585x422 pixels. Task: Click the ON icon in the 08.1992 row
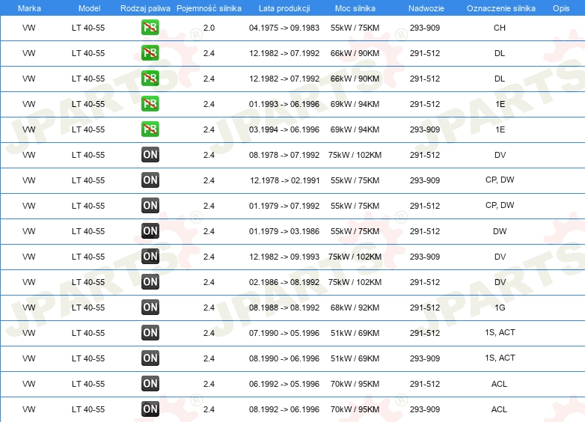pyautogui.click(x=150, y=409)
